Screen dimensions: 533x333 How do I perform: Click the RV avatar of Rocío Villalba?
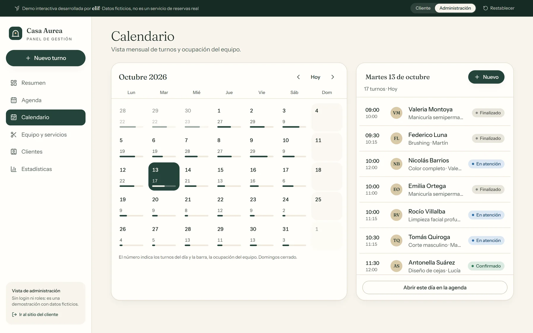[396, 215]
